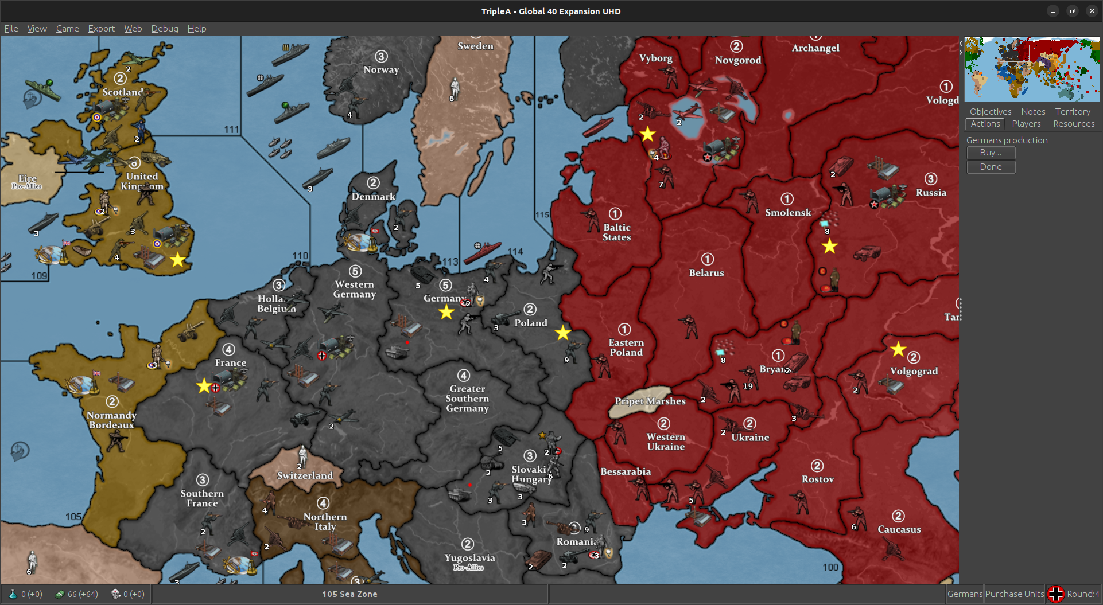Switch to the Objectives tab

(x=991, y=111)
